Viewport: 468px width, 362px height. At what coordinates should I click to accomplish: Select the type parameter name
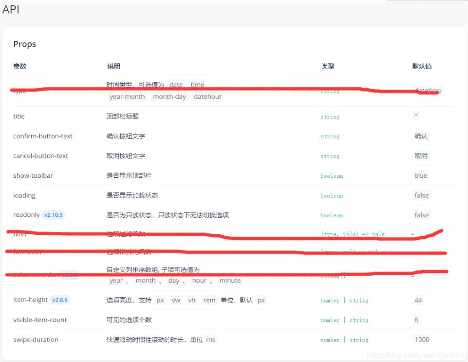click(x=19, y=91)
